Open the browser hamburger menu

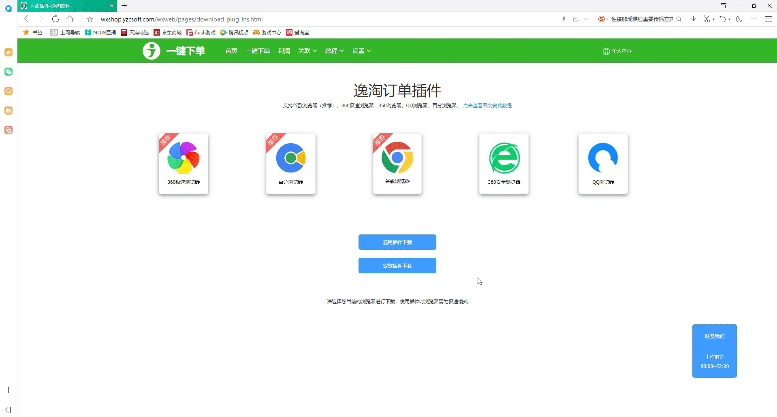pos(768,19)
